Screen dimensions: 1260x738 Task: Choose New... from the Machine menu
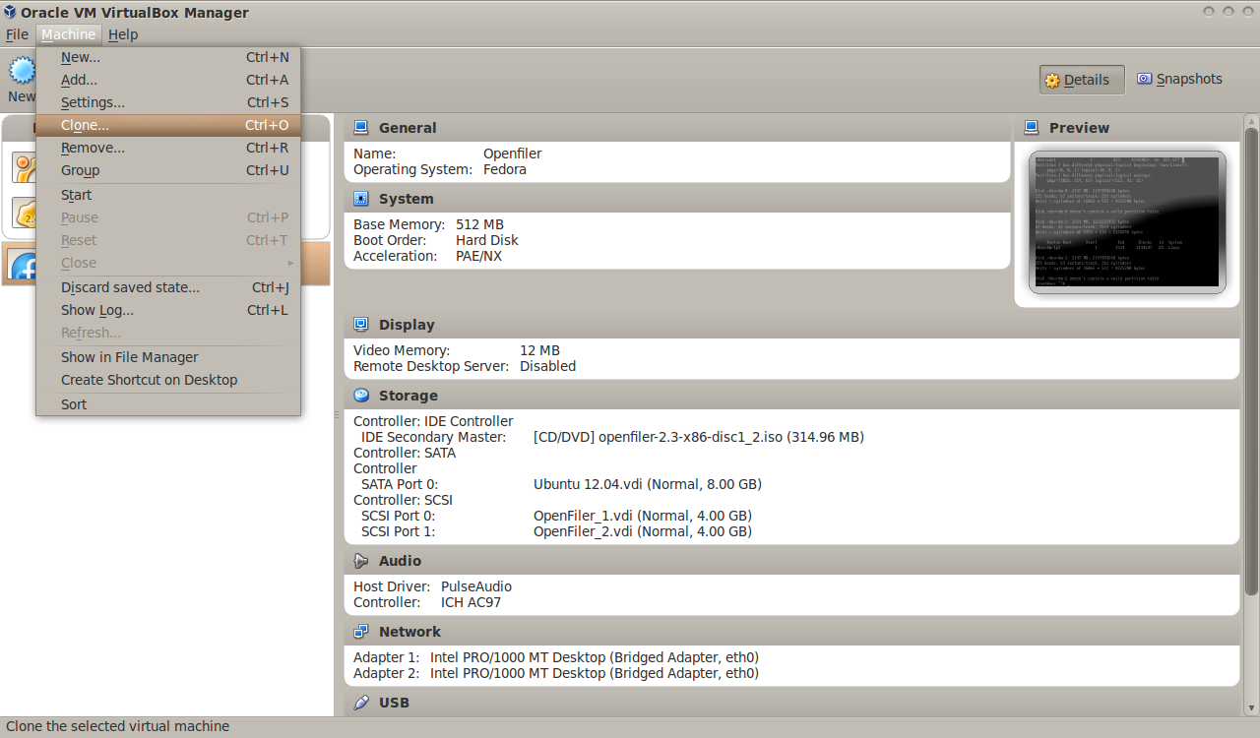[x=168, y=57]
